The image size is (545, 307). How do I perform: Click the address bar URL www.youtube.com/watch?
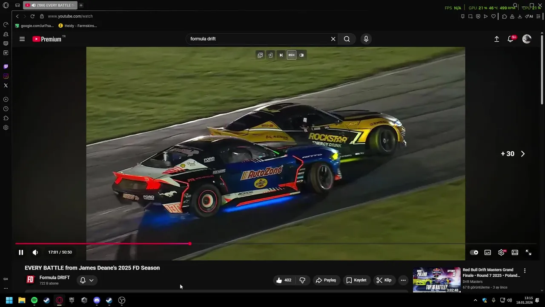tap(70, 16)
